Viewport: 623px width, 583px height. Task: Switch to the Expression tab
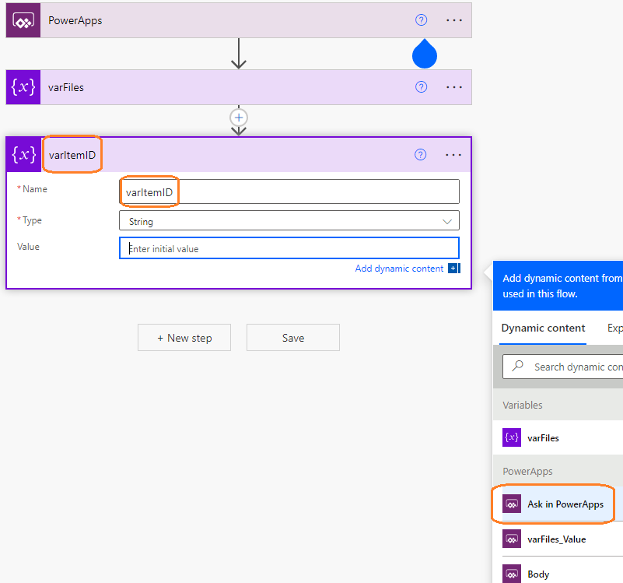(x=614, y=328)
